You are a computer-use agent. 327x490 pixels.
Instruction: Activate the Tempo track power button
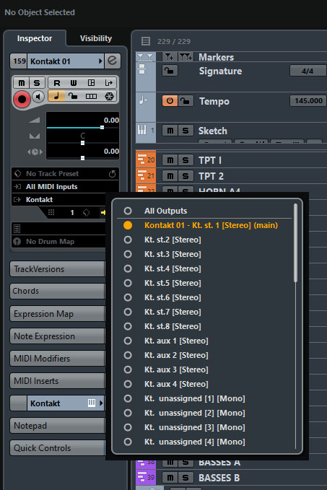tap(170, 101)
